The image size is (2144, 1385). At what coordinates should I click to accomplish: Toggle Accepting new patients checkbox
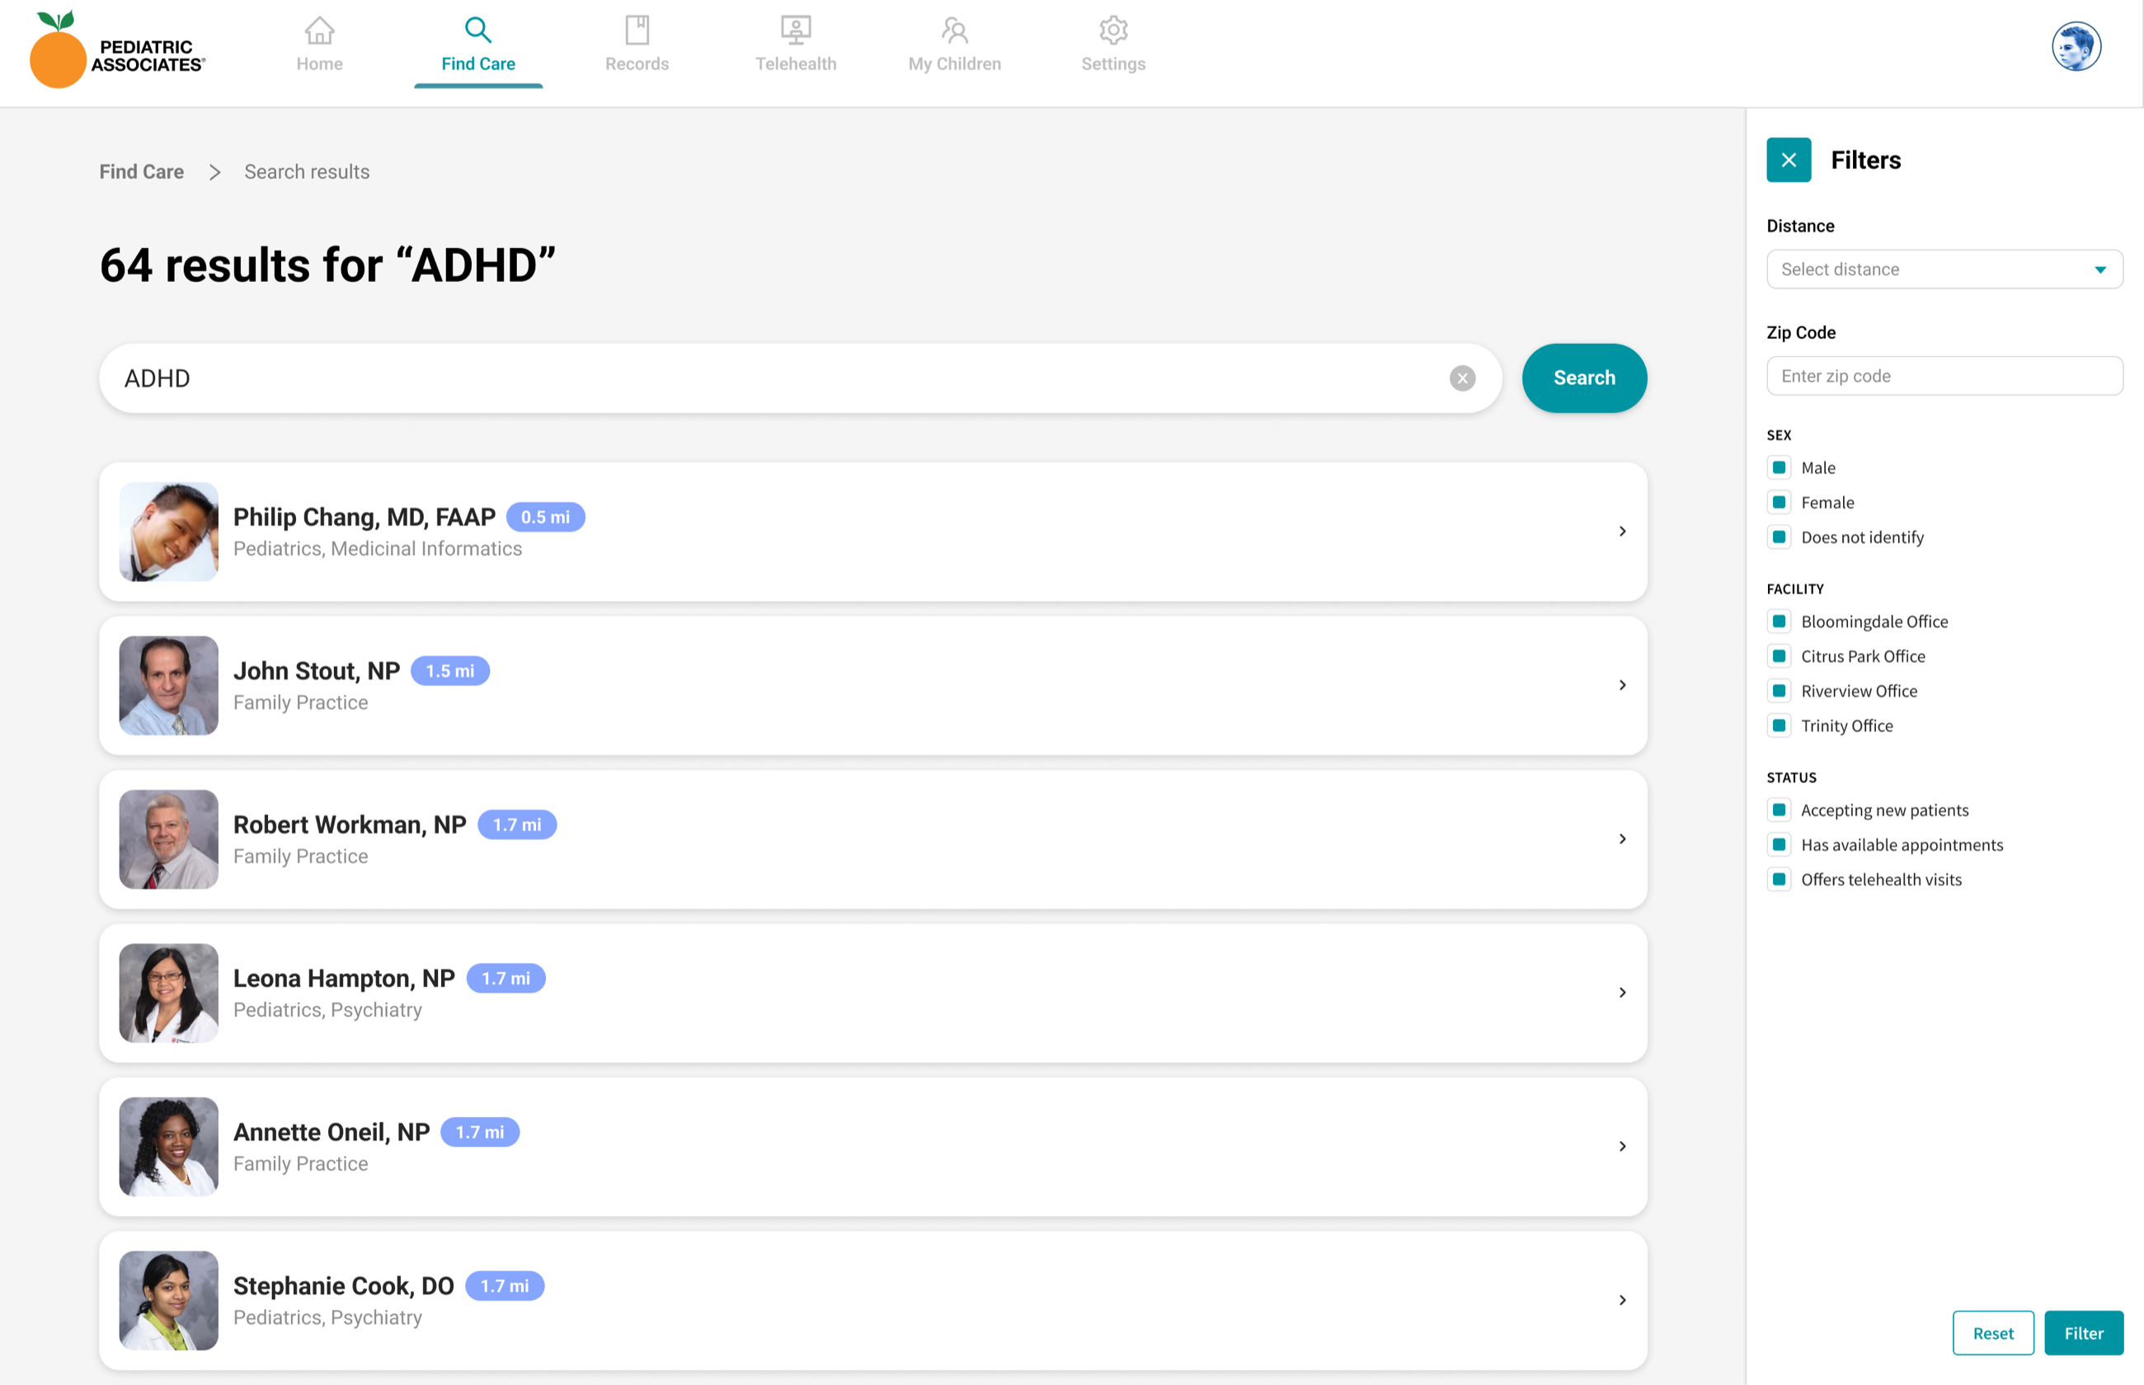(x=1778, y=810)
